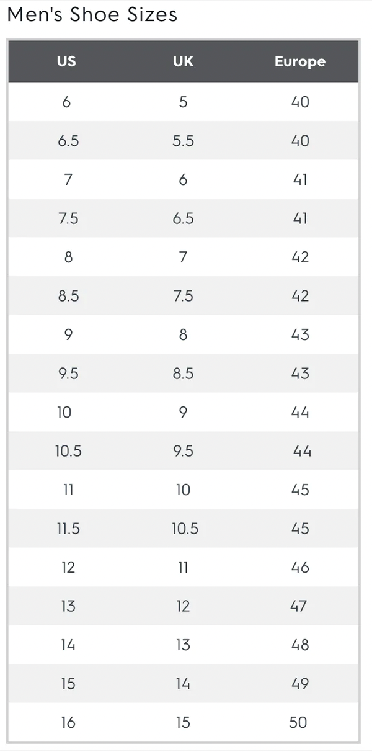Click Europe size 48 cell

click(x=300, y=645)
